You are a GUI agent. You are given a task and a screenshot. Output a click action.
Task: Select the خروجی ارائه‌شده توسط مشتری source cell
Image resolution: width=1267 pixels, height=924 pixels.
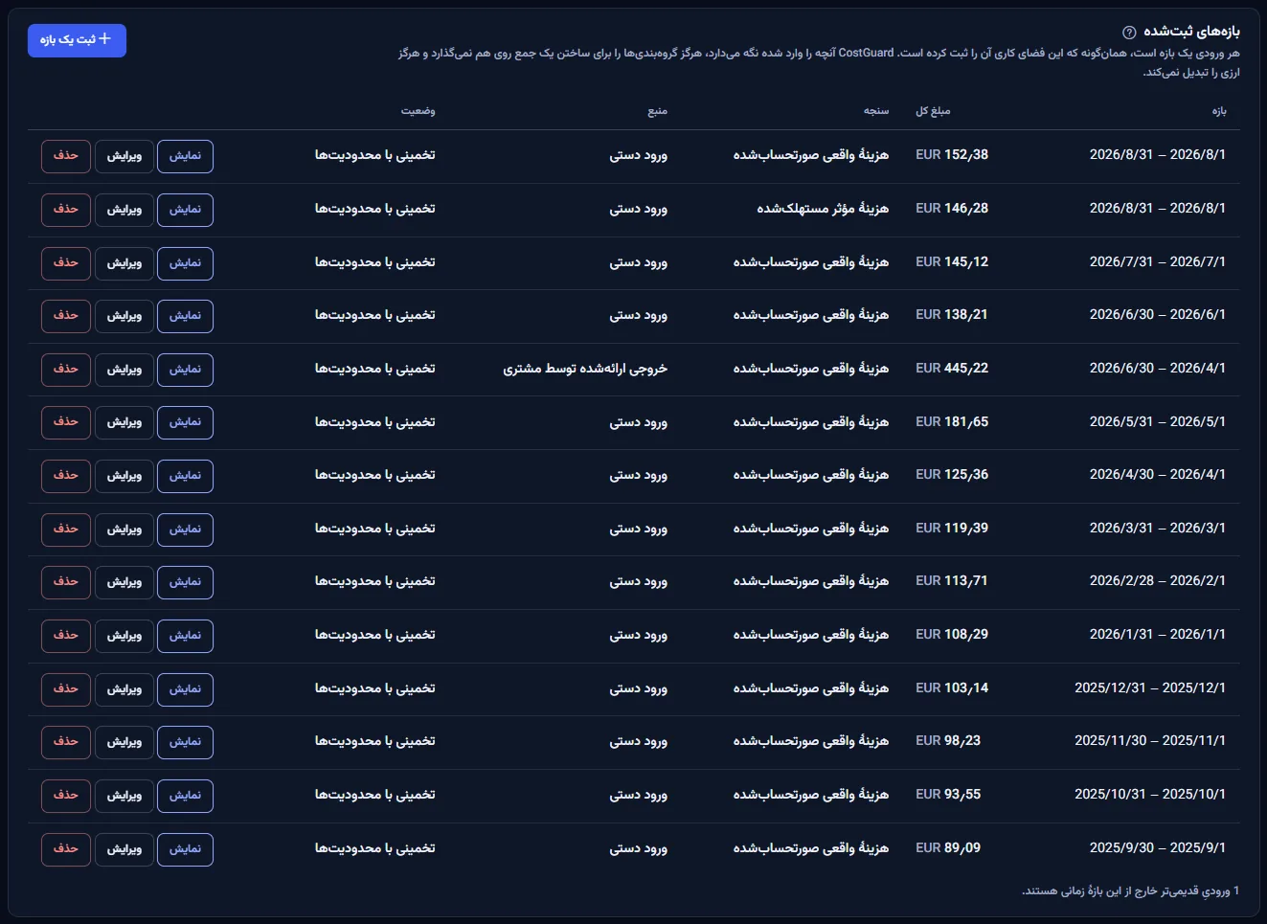tap(585, 369)
